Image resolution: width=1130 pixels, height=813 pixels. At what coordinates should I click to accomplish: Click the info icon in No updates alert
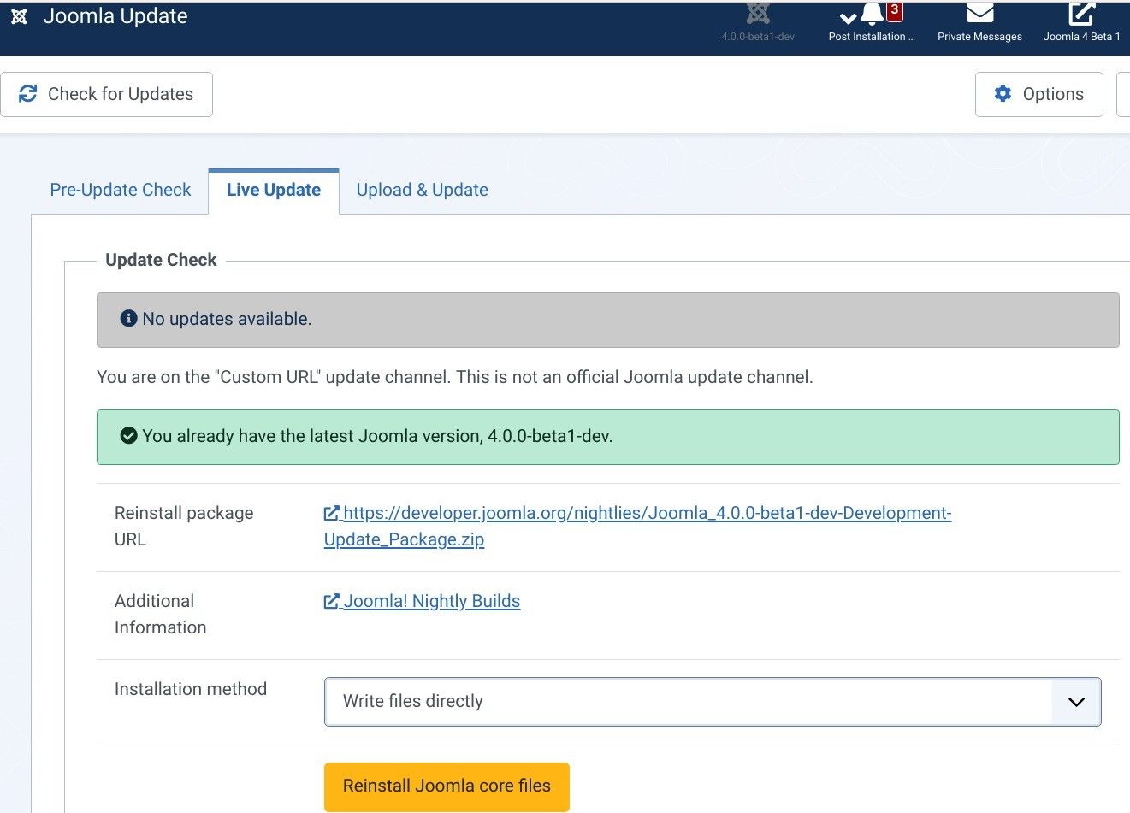click(x=128, y=318)
